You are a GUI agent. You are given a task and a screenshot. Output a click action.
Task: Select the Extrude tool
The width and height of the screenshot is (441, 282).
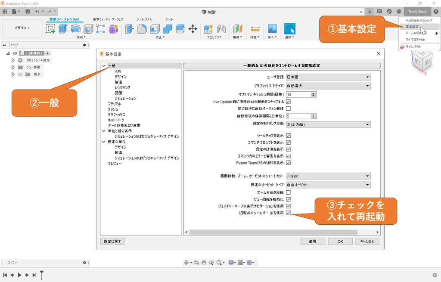(63, 29)
